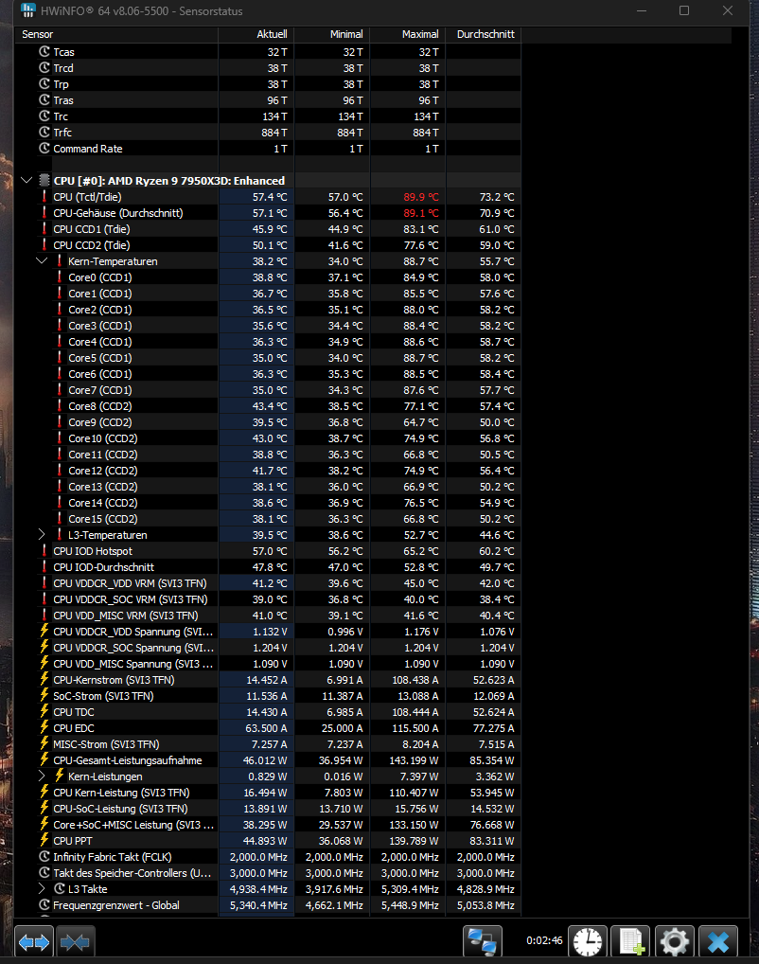Click the Durchschnitt column header
This screenshot has height=964, width=759.
click(483, 34)
